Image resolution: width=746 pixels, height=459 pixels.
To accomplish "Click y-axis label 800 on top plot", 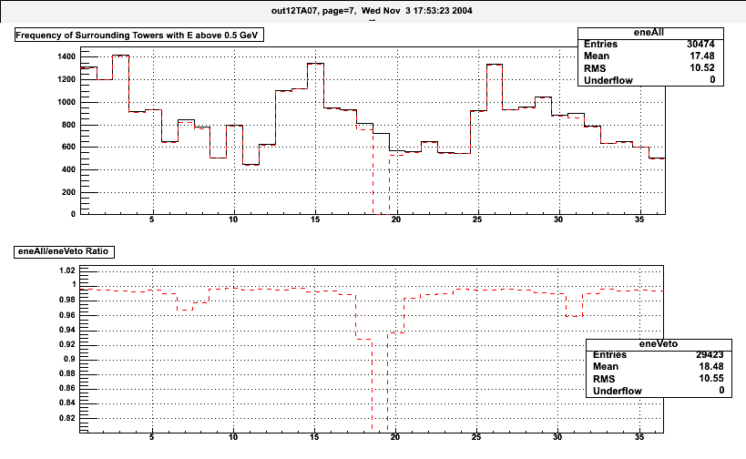I will coord(68,125).
